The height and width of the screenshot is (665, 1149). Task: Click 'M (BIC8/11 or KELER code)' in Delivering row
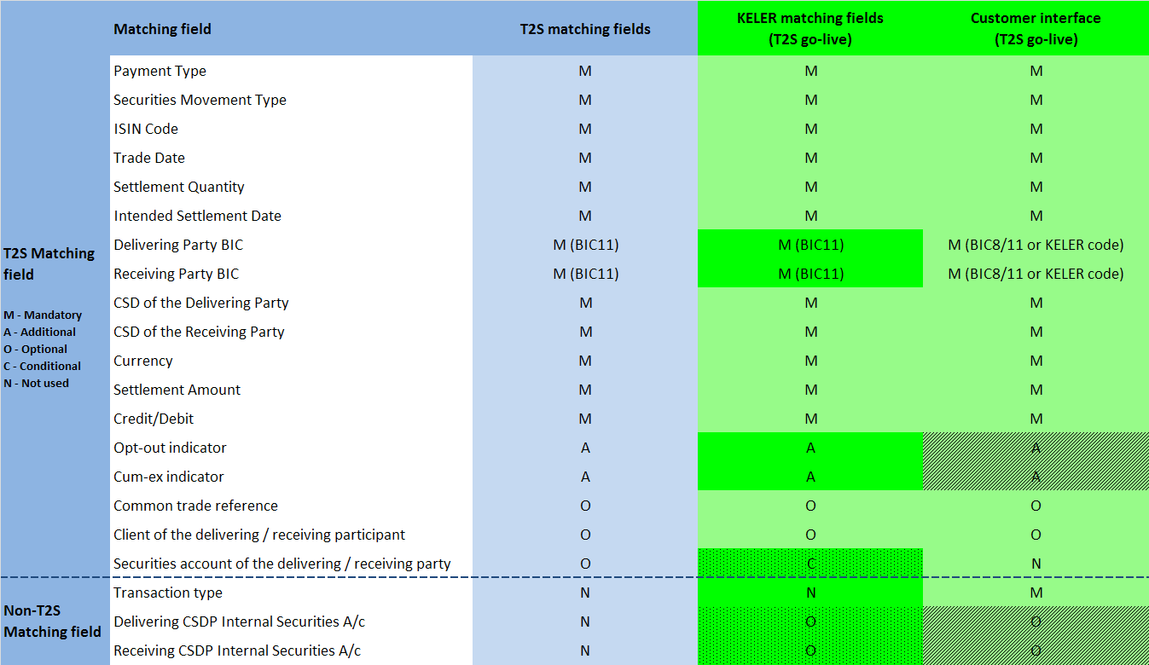pyautogui.click(x=1036, y=245)
